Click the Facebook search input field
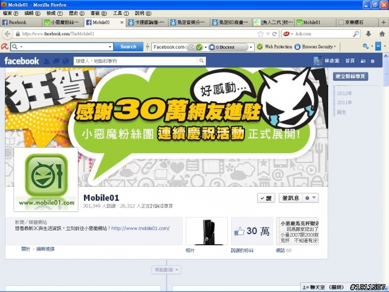Screen dimensions: 389x292 point(136,61)
